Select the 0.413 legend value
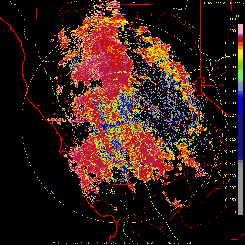Image resolution: width=245 pixels, height=245 pixels. click(231, 164)
